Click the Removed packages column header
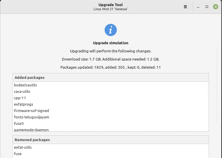The height and width of the screenshot is (158, 222). (x=111, y=140)
